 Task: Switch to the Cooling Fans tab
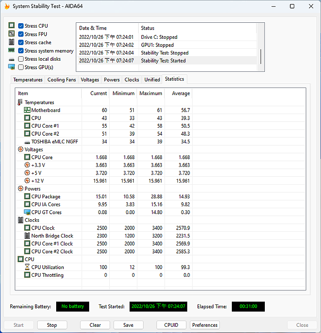click(x=62, y=79)
